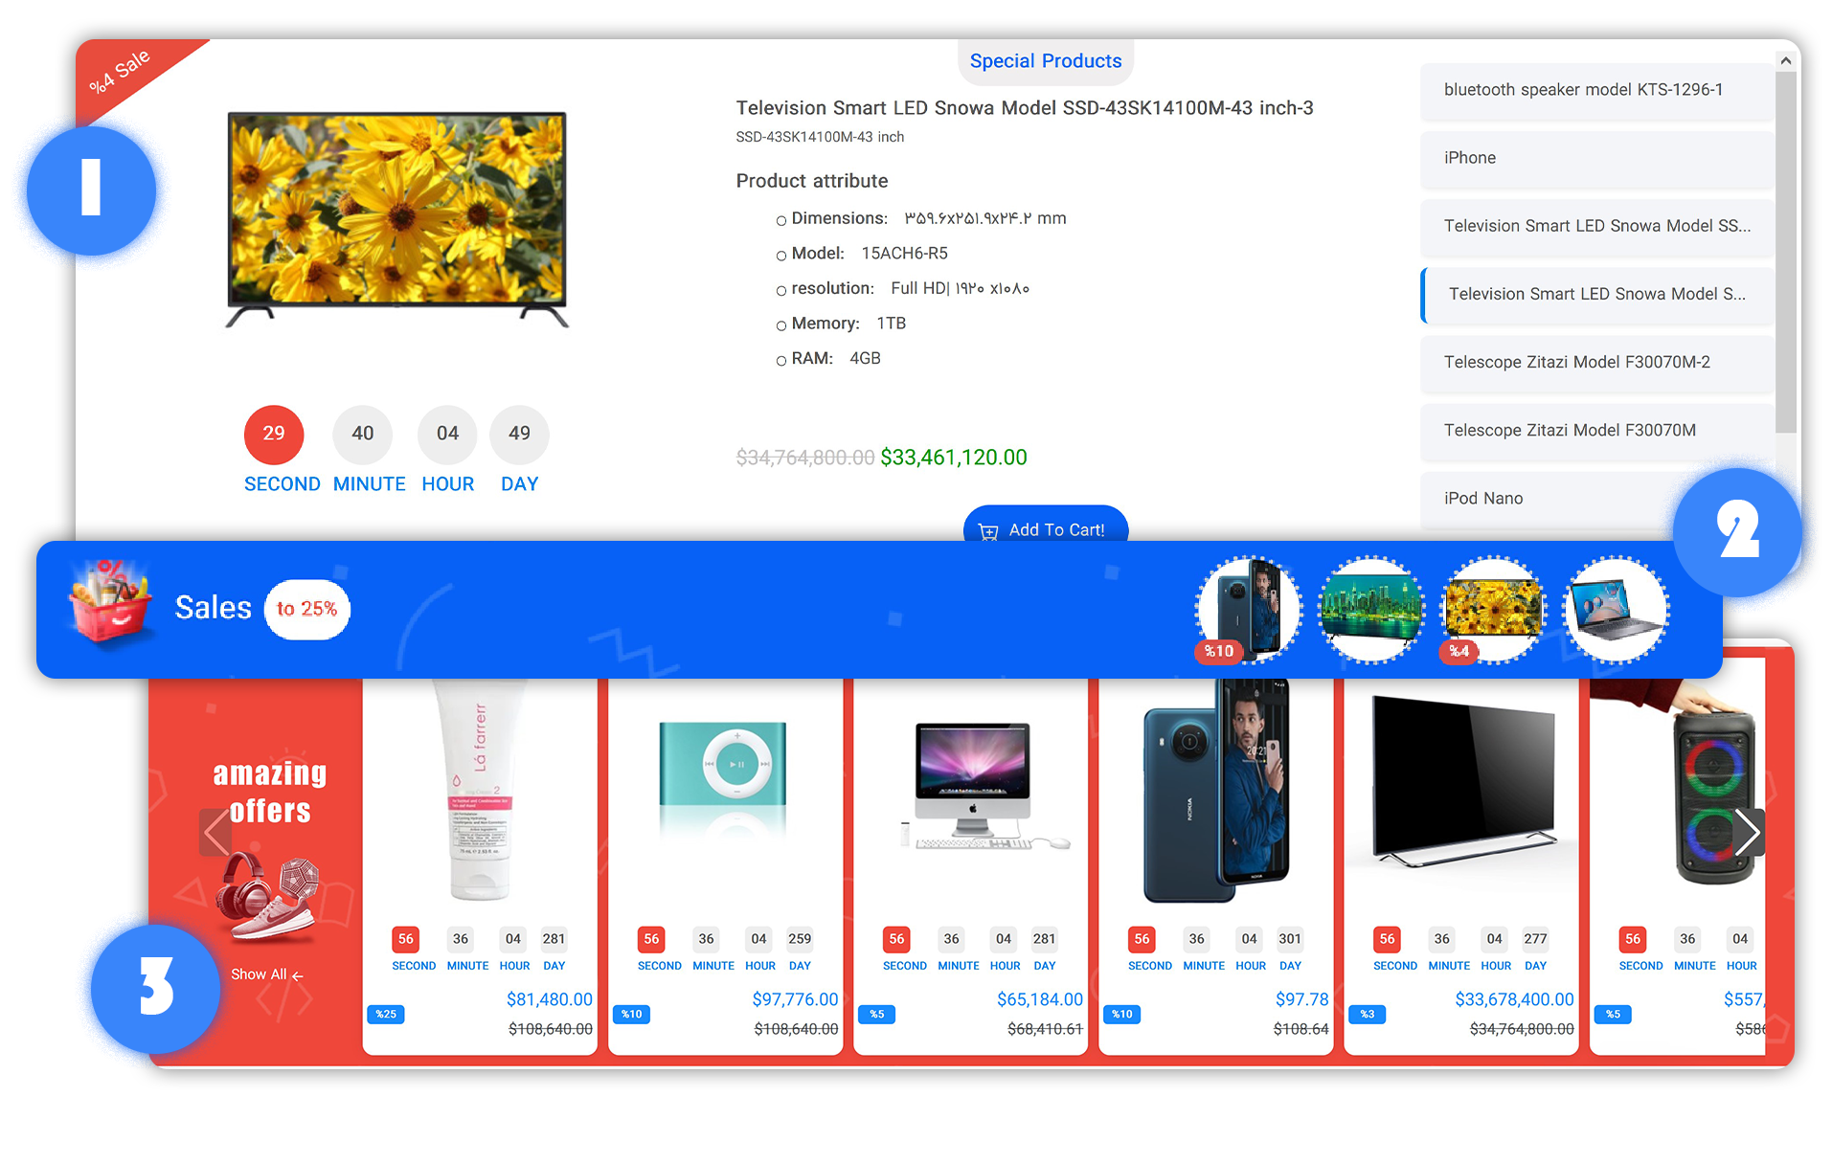Click the left arrow on amazing offers carousel

click(x=215, y=832)
